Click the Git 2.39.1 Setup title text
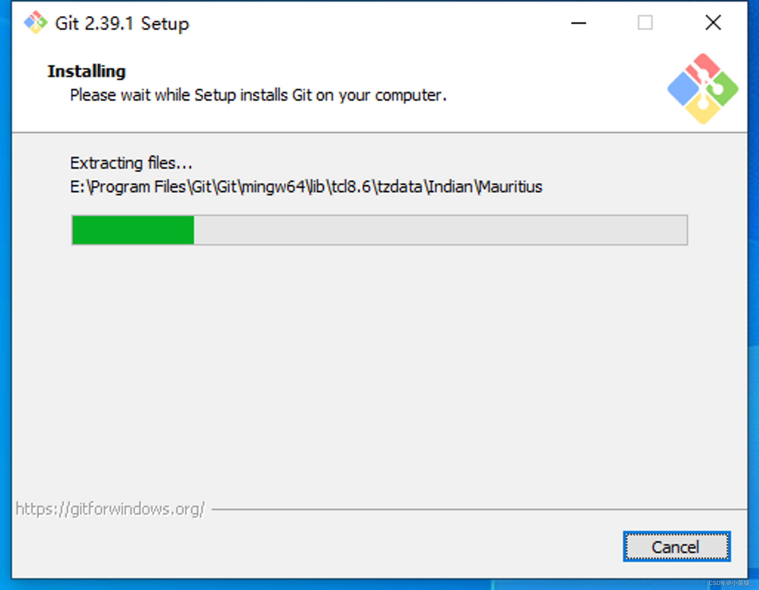Viewport: 759px width, 590px height. [122, 24]
